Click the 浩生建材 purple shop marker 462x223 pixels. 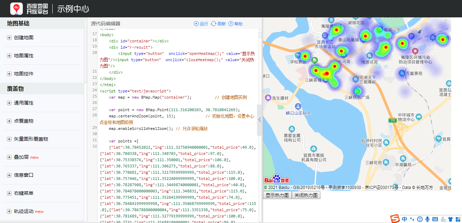pyautogui.click(x=268, y=98)
